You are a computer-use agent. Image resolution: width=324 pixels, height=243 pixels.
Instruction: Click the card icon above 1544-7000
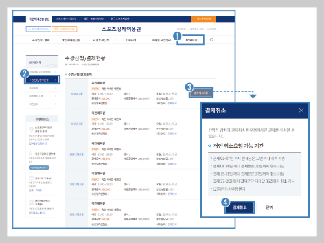pyautogui.click(x=31, y=178)
